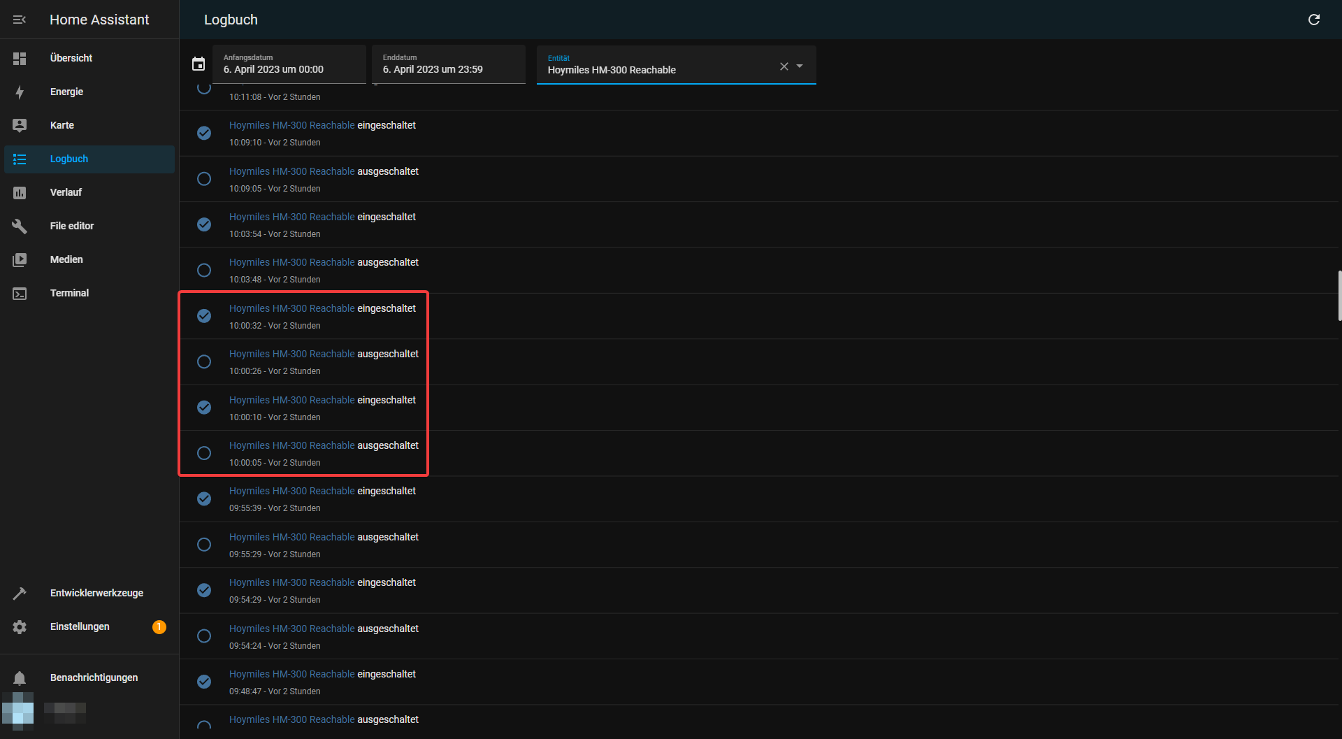Open the Karte map icon

tap(20, 125)
